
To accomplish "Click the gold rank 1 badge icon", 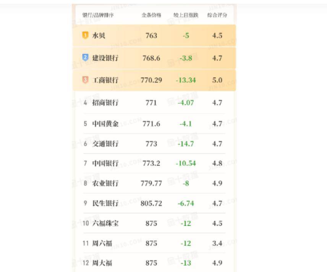I will point(85,35).
